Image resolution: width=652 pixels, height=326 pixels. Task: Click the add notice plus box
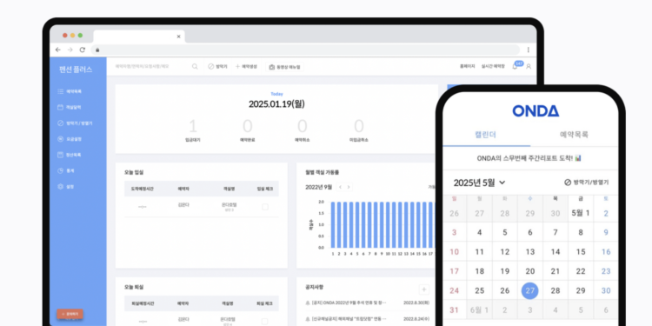(x=423, y=289)
